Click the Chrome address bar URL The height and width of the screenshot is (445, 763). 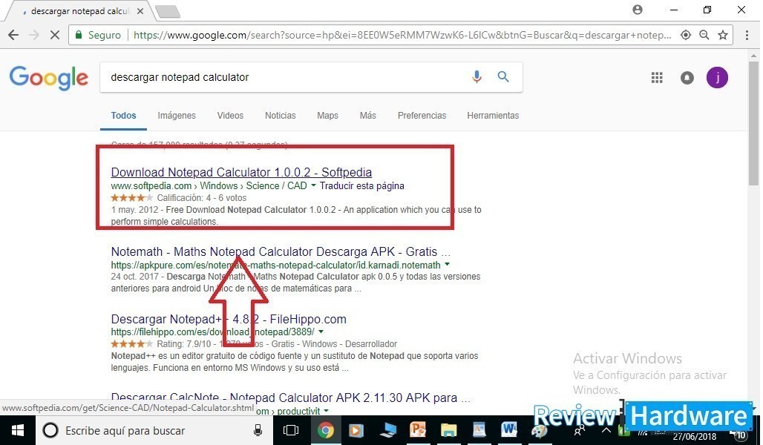tap(402, 35)
